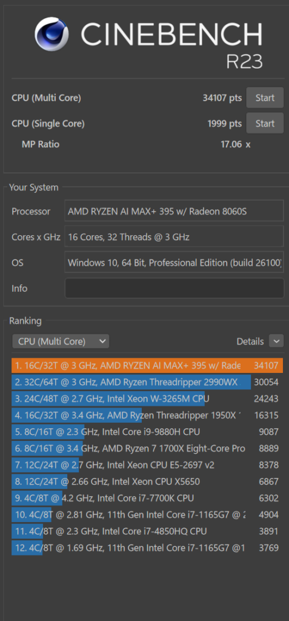This screenshot has height=621, width=289.
Task: Click the Details label in Ranking
Action: (250, 341)
